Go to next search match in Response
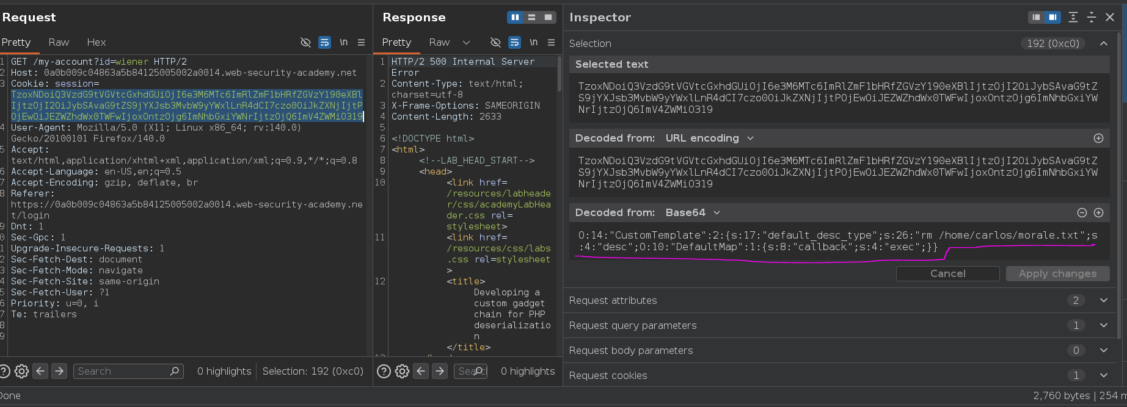 pos(440,371)
